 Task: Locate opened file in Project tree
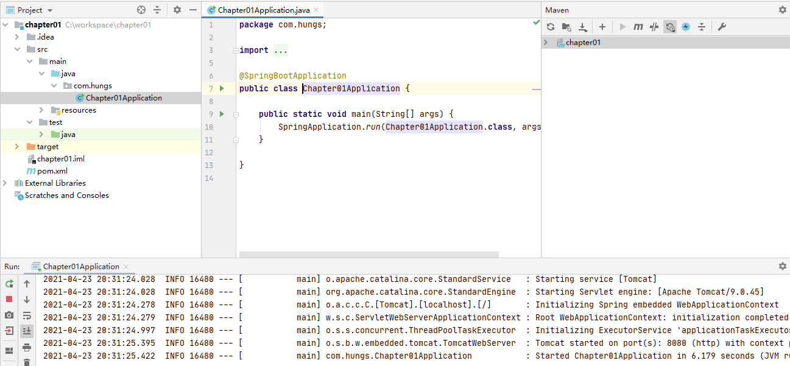141,10
